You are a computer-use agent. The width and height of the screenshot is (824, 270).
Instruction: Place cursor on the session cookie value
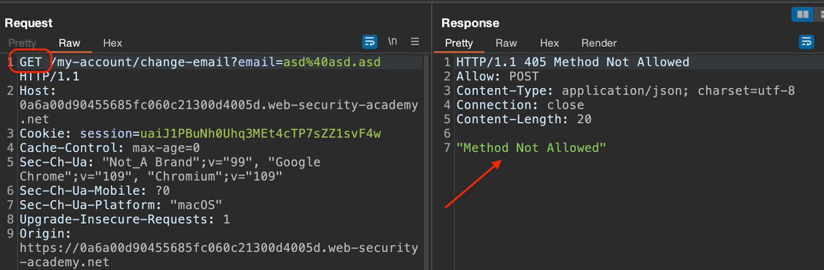pos(260,134)
